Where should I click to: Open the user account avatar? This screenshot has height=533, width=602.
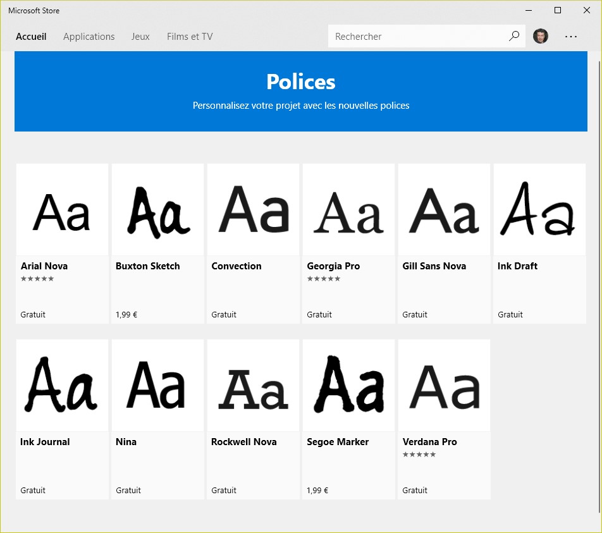point(541,36)
